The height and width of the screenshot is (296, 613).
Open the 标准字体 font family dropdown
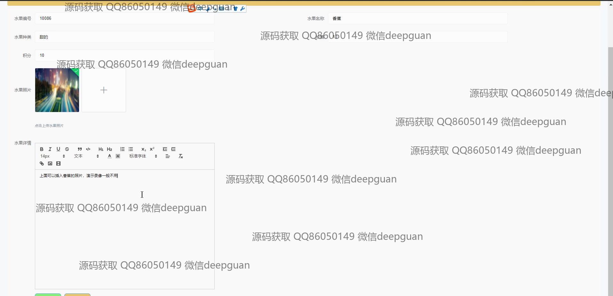(143, 156)
